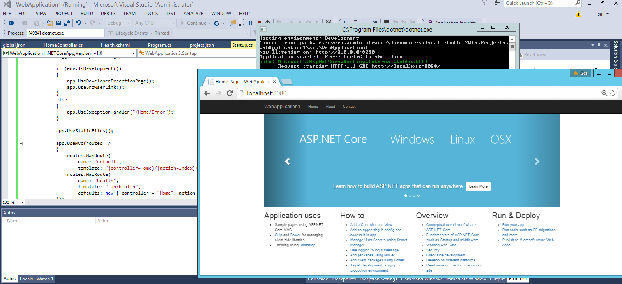Open the Debug configuration dropdown
This screenshot has width=622, height=284.
pos(118,23)
